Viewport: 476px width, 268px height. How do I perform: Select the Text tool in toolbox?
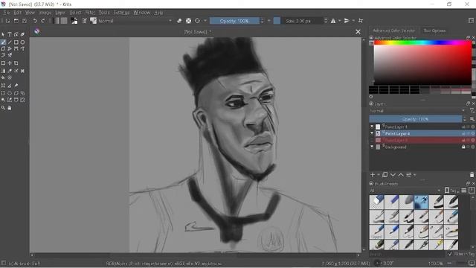point(10,34)
